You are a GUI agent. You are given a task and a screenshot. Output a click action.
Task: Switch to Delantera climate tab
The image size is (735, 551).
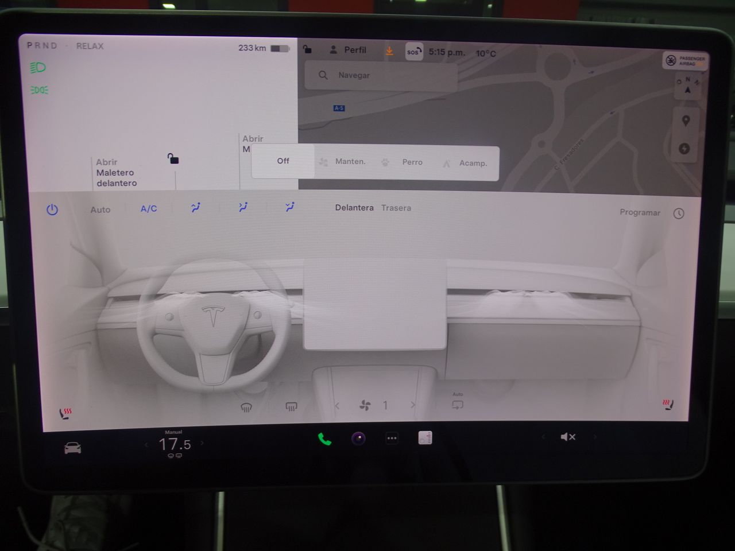tap(354, 207)
